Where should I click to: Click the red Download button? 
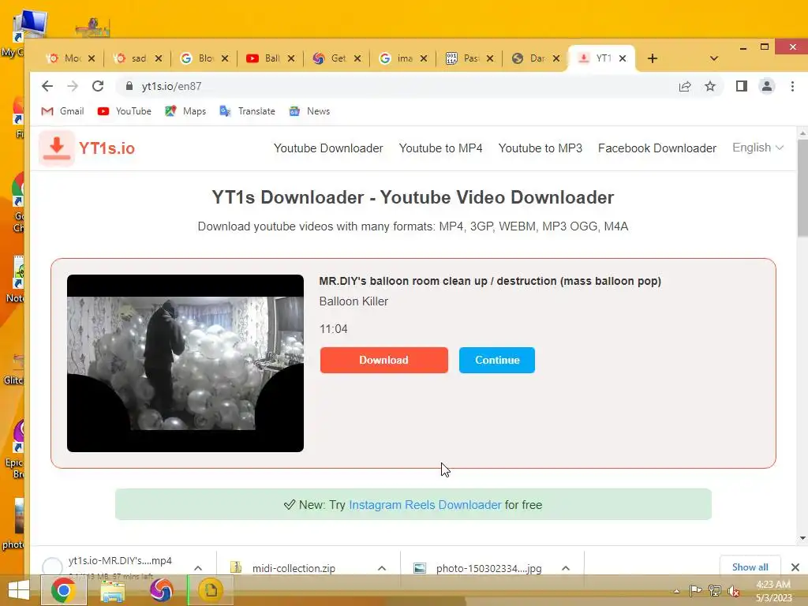click(384, 360)
